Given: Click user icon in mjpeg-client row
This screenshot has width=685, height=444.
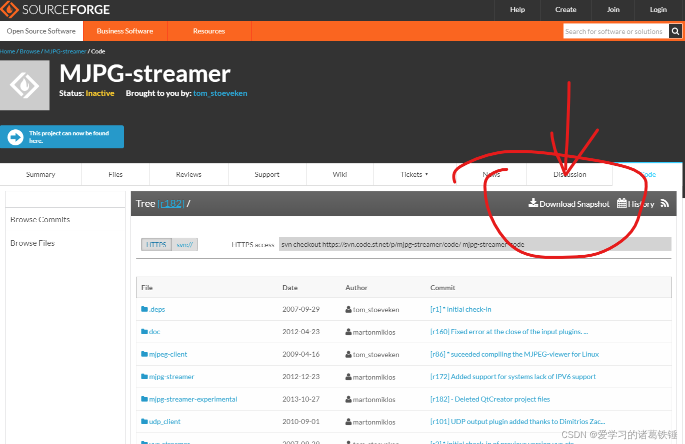Looking at the screenshot, I should [348, 354].
